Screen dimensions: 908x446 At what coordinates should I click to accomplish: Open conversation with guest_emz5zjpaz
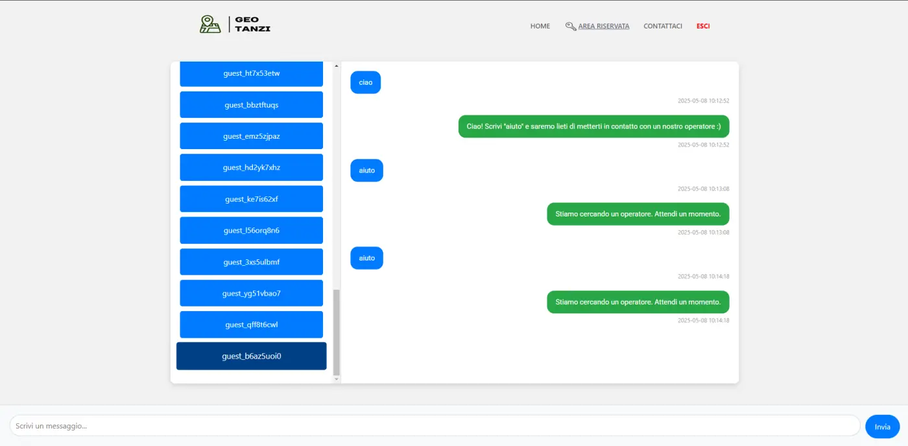point(251,136)
